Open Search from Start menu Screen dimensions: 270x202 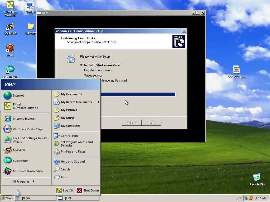(76, 169)
